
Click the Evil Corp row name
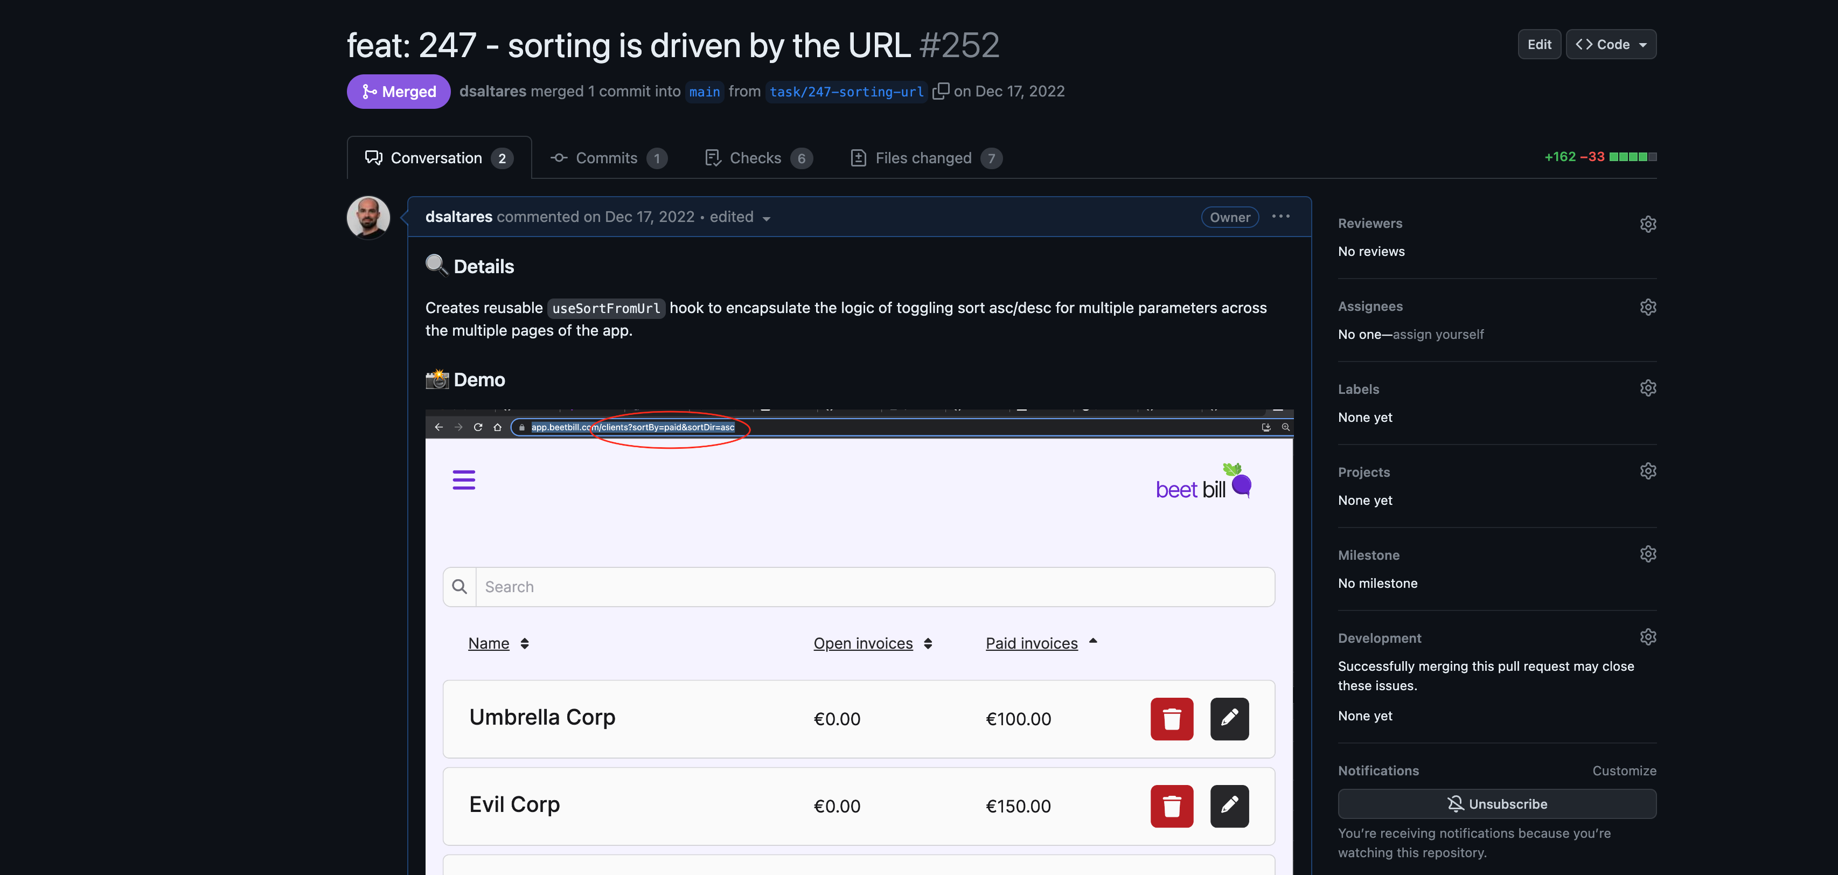pos(514,804)
